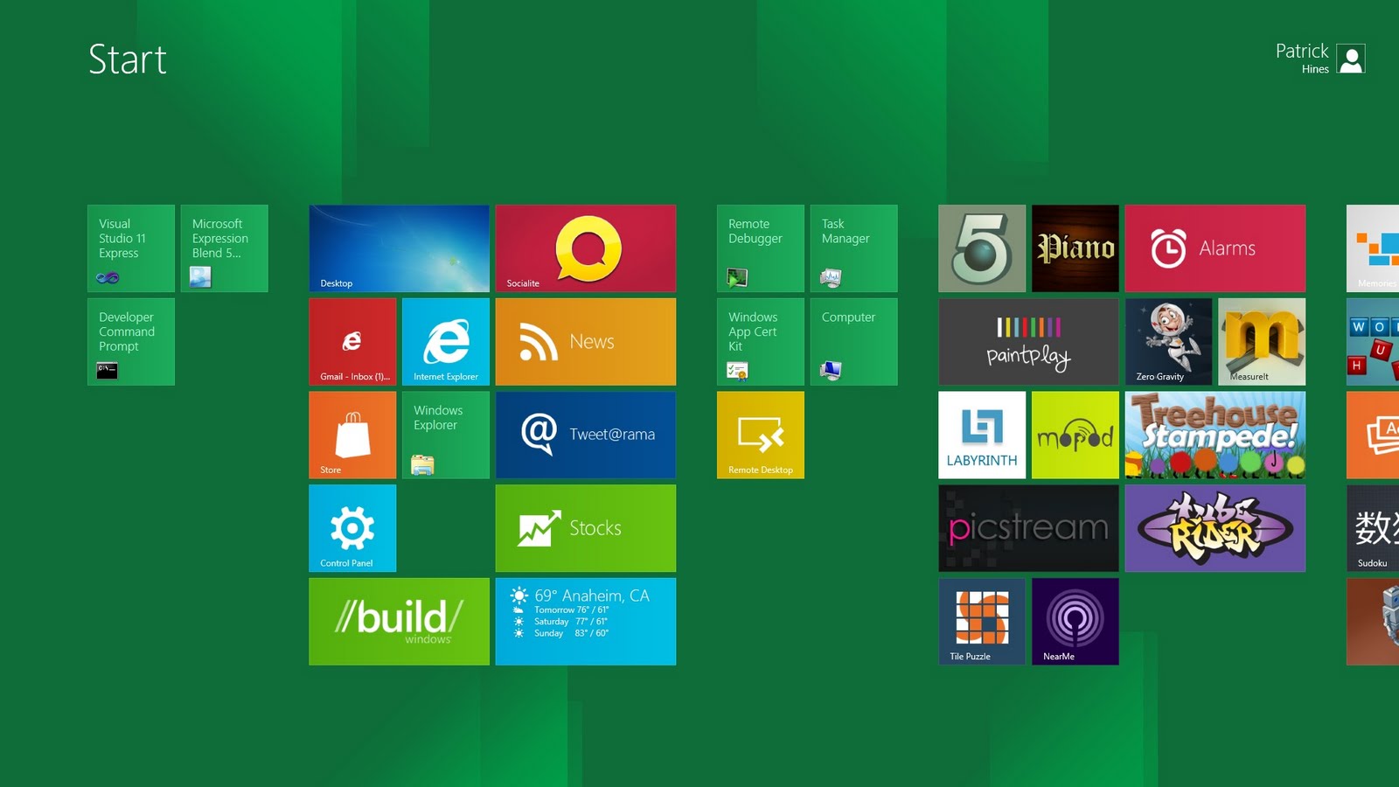Launch the PaintPlay tile
The height and width of the screenshot is (787, 1399).
tap(1028, 342)
